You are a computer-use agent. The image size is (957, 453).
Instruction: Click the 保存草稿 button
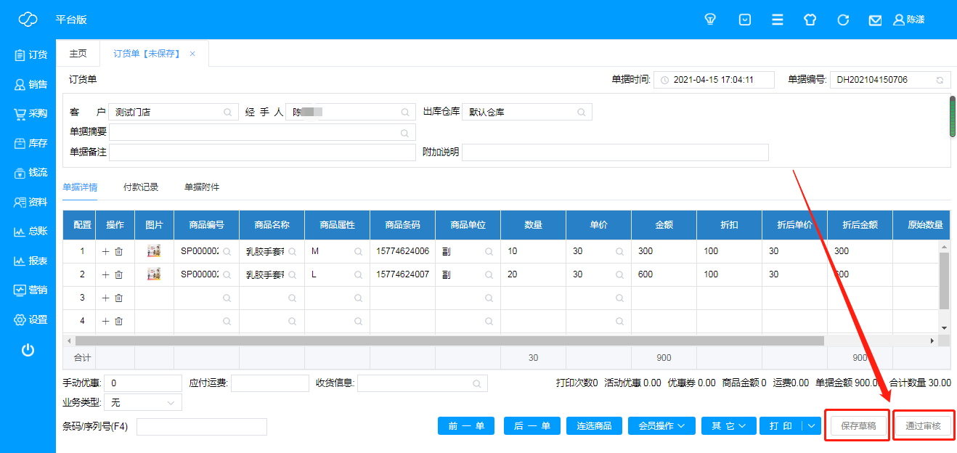860,426
